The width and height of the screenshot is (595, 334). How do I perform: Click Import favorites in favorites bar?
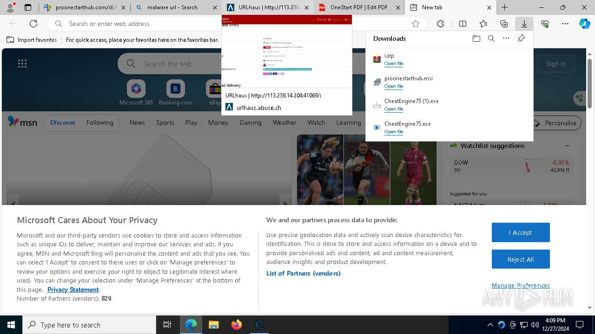(32, 40)
